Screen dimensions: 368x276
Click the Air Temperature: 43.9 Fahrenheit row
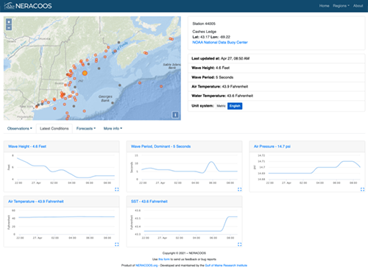coord(277,87)
